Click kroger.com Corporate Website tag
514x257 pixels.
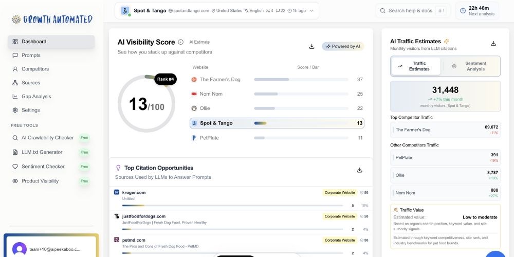tap(340, 193)
